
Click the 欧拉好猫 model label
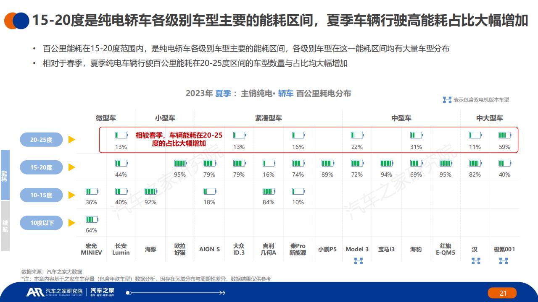180,249
